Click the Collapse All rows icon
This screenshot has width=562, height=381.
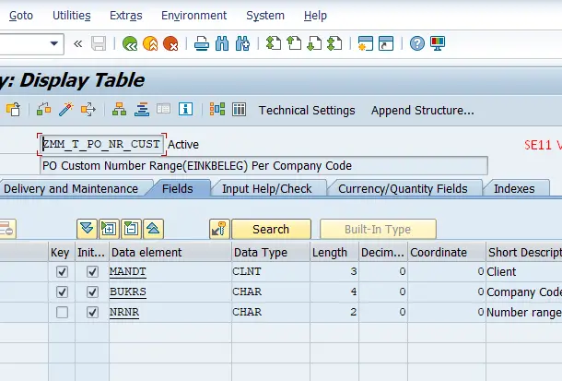coord(154,229)
